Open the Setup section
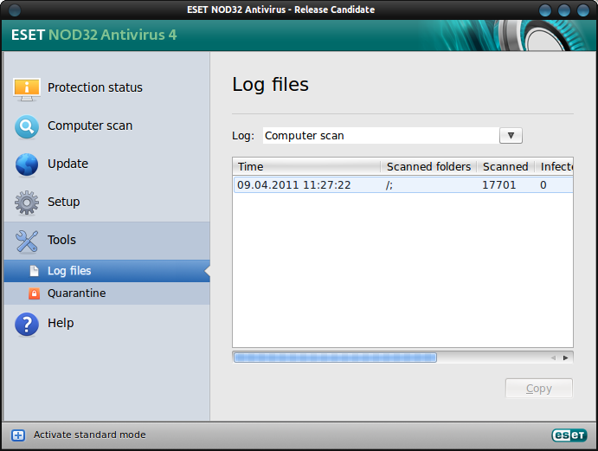The height and width of the screenshot is (451, 598). (x=106, y=203)
